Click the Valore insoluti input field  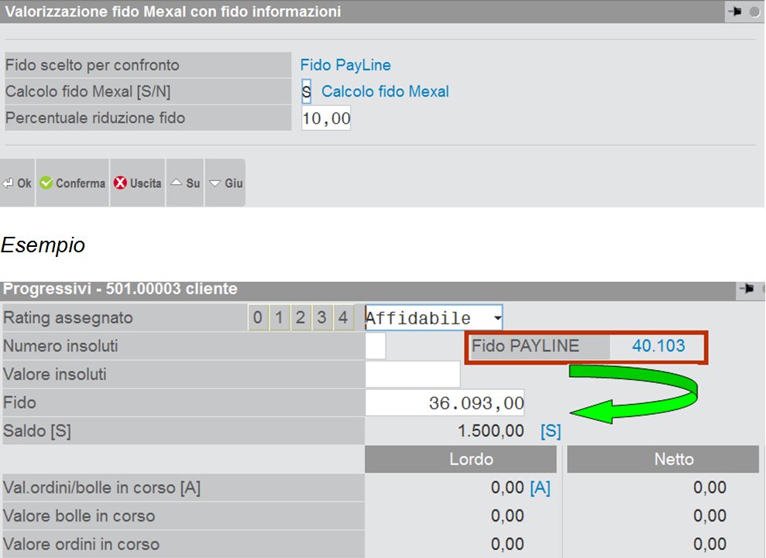click(x=412, y=375)
